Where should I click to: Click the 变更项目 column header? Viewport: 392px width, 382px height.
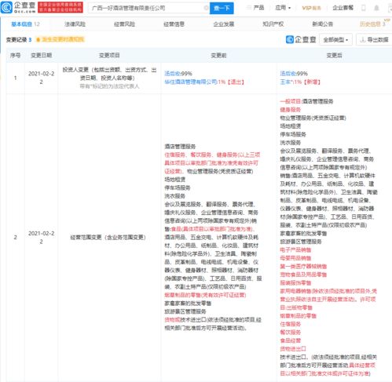[109, 55]
